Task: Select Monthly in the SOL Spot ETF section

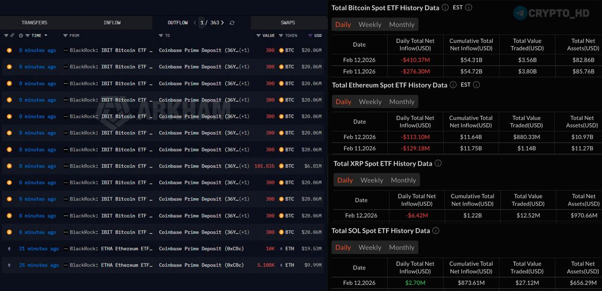Action: tap(402, 247)
